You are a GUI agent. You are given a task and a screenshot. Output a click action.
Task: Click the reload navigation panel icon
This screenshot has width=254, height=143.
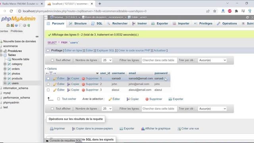[29, 25]
